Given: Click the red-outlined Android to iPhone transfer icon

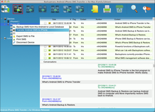Looking at the screenshot, I should [x=18, y=9].
